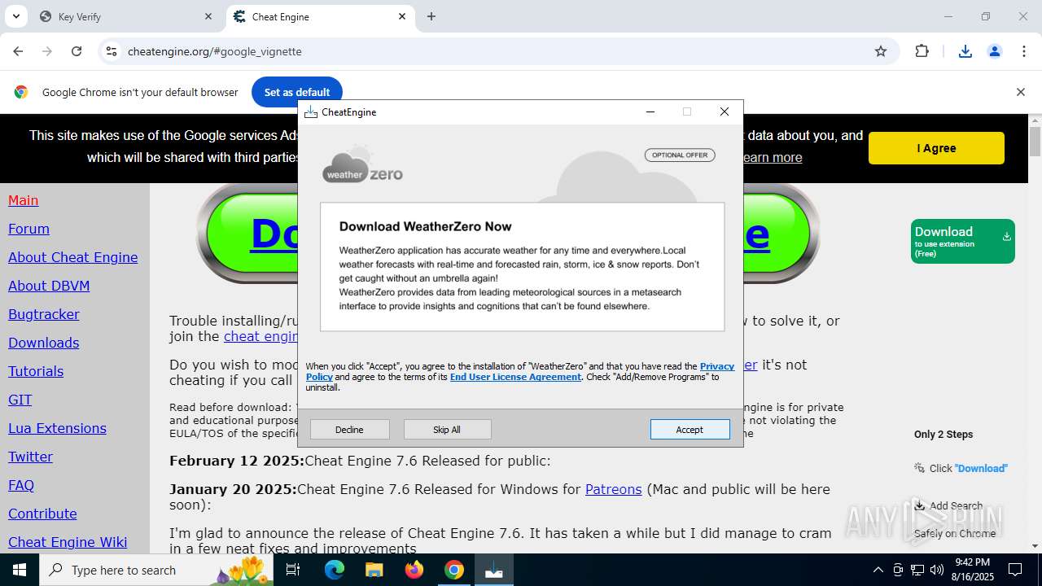This screenshot has height=586, width=1042.
Task: Close the CheatEngine installer window
Action: (724, 112)
